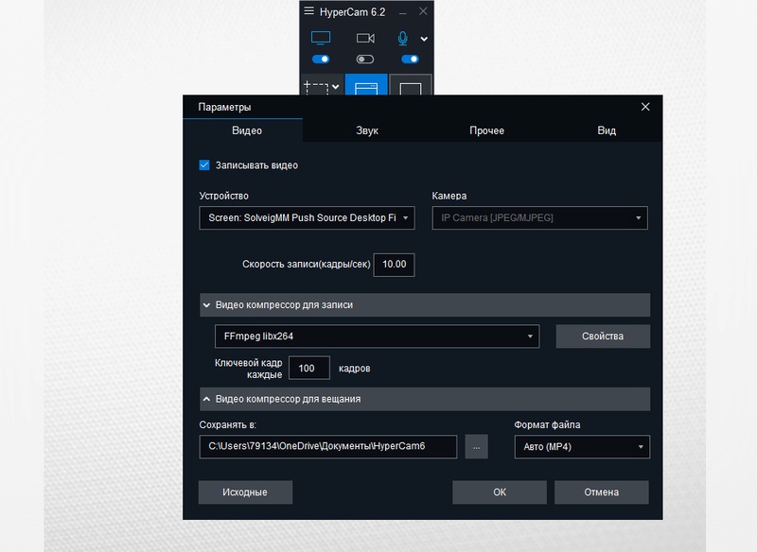The image size is (757, 552).
Task: Uncheck the Записывать видео checkbox
Action: 204,165
